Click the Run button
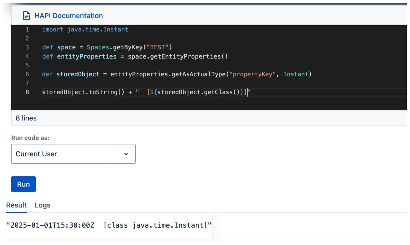 (x=23, y=184)
